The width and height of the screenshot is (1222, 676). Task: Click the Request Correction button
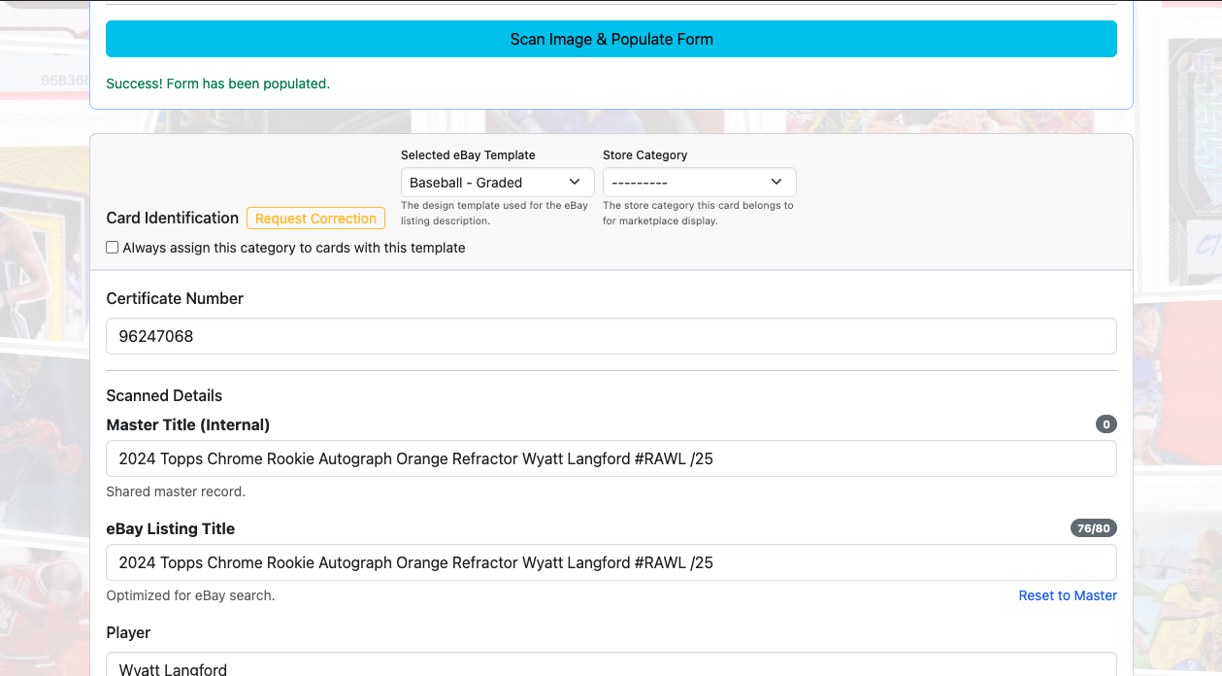[x=315, y=219]
